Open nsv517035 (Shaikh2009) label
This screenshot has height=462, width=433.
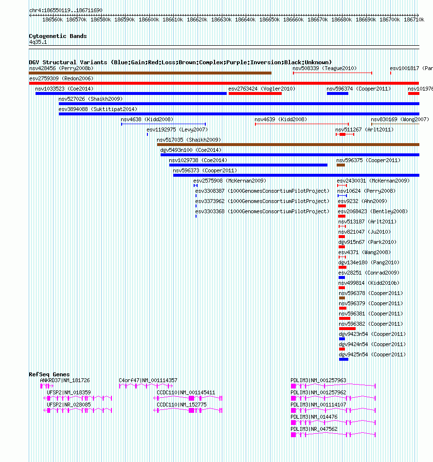(189, 140)
